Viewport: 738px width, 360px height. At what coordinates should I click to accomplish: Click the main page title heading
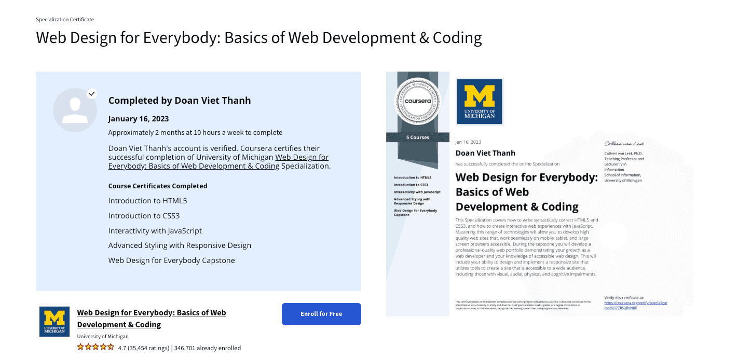pyautogui.click(x=259, y=37)
